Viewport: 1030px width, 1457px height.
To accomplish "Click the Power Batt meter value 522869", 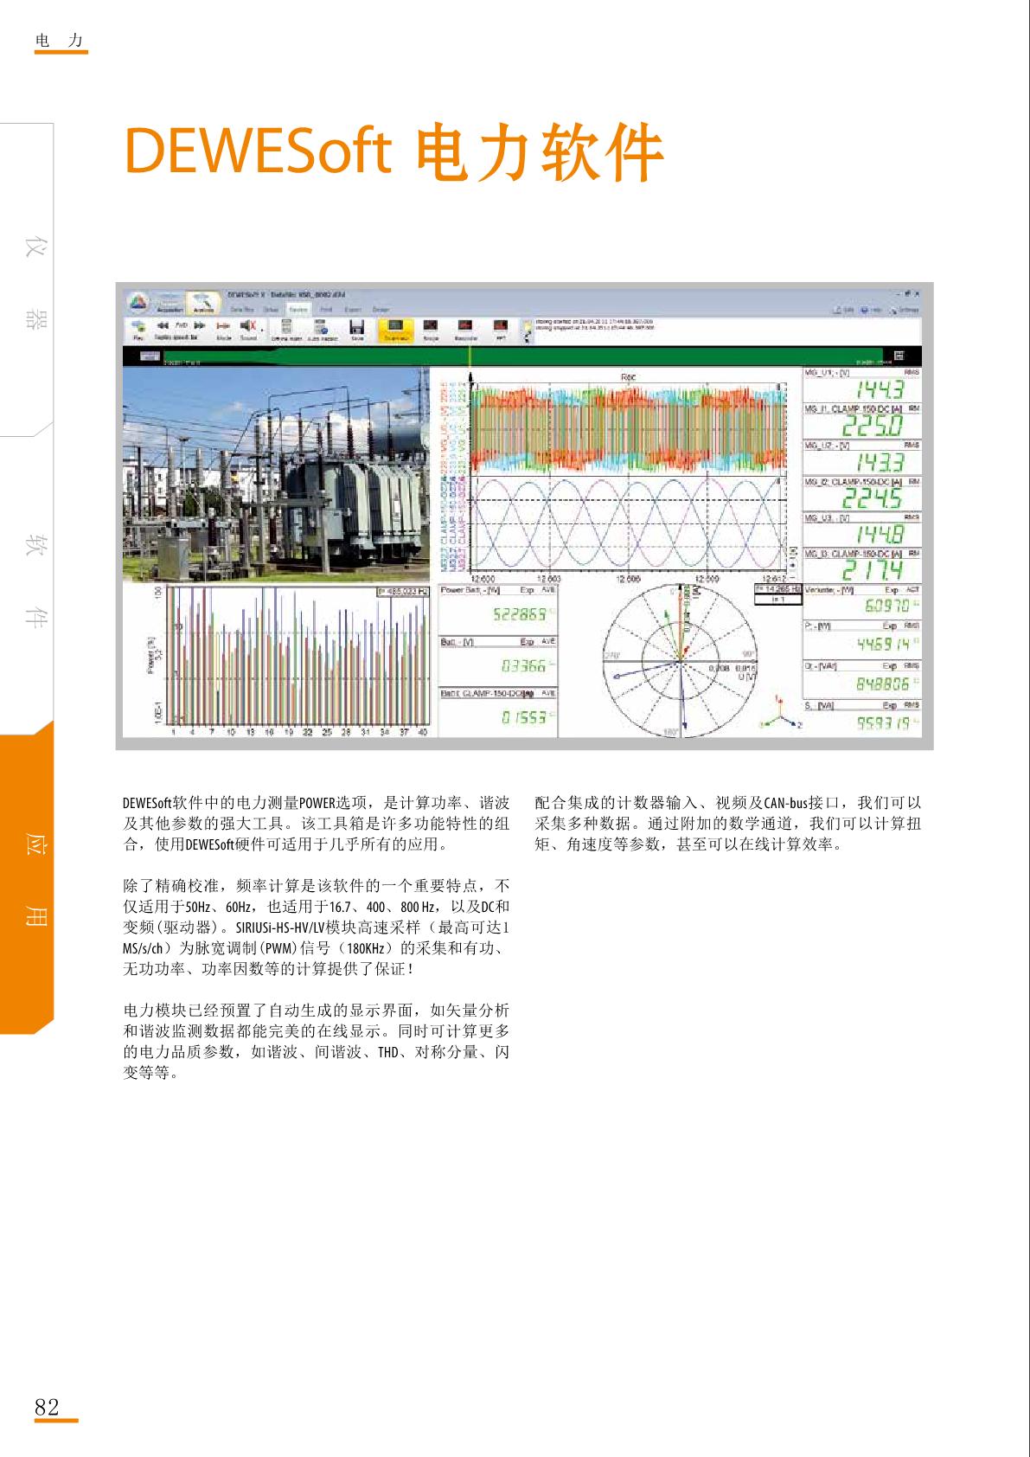I will pyautogui.click(x=520, y=614).
